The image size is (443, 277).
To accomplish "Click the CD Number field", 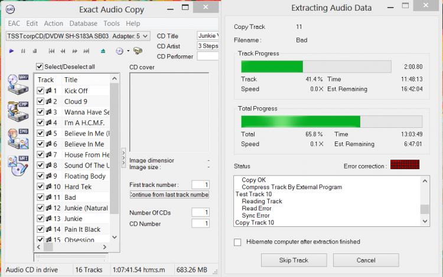I will [x=200, y=223].
